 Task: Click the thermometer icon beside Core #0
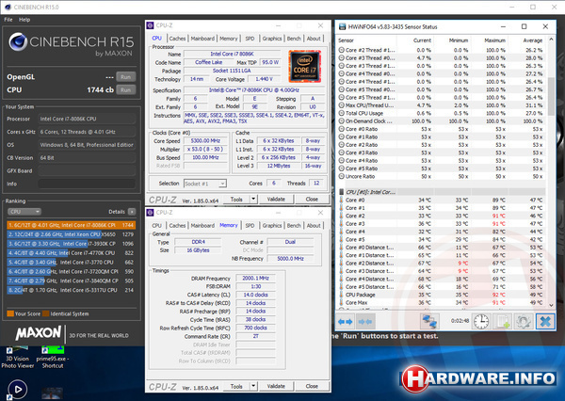341,200
